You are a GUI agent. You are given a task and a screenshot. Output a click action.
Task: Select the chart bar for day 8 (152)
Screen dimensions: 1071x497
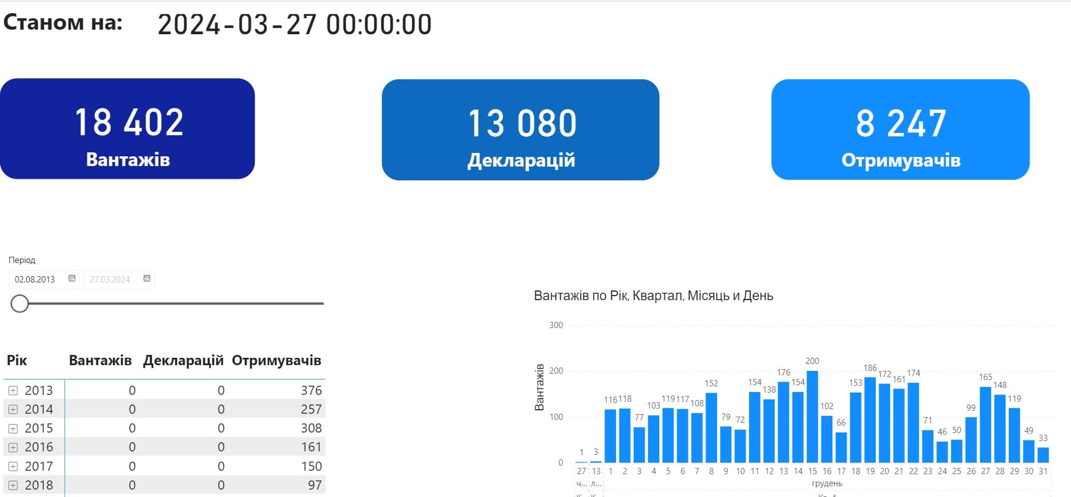[711, 427]
